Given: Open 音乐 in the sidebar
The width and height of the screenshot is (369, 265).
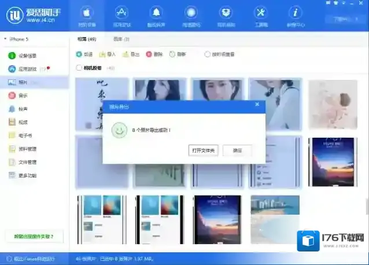Looking at the screenshot, I should (x=34, y=95).
